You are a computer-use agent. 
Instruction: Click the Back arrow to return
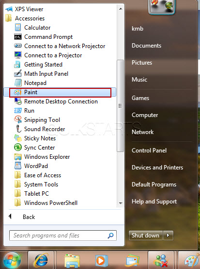coord(10,217)
